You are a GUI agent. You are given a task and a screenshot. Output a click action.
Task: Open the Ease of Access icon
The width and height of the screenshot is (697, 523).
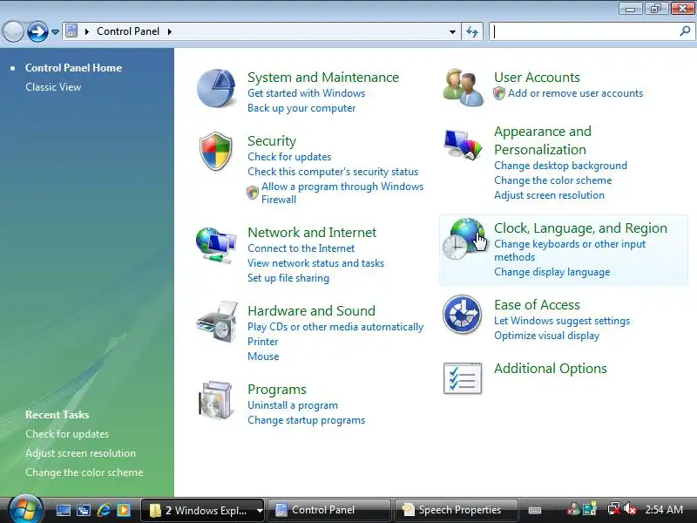coord(463,315)
